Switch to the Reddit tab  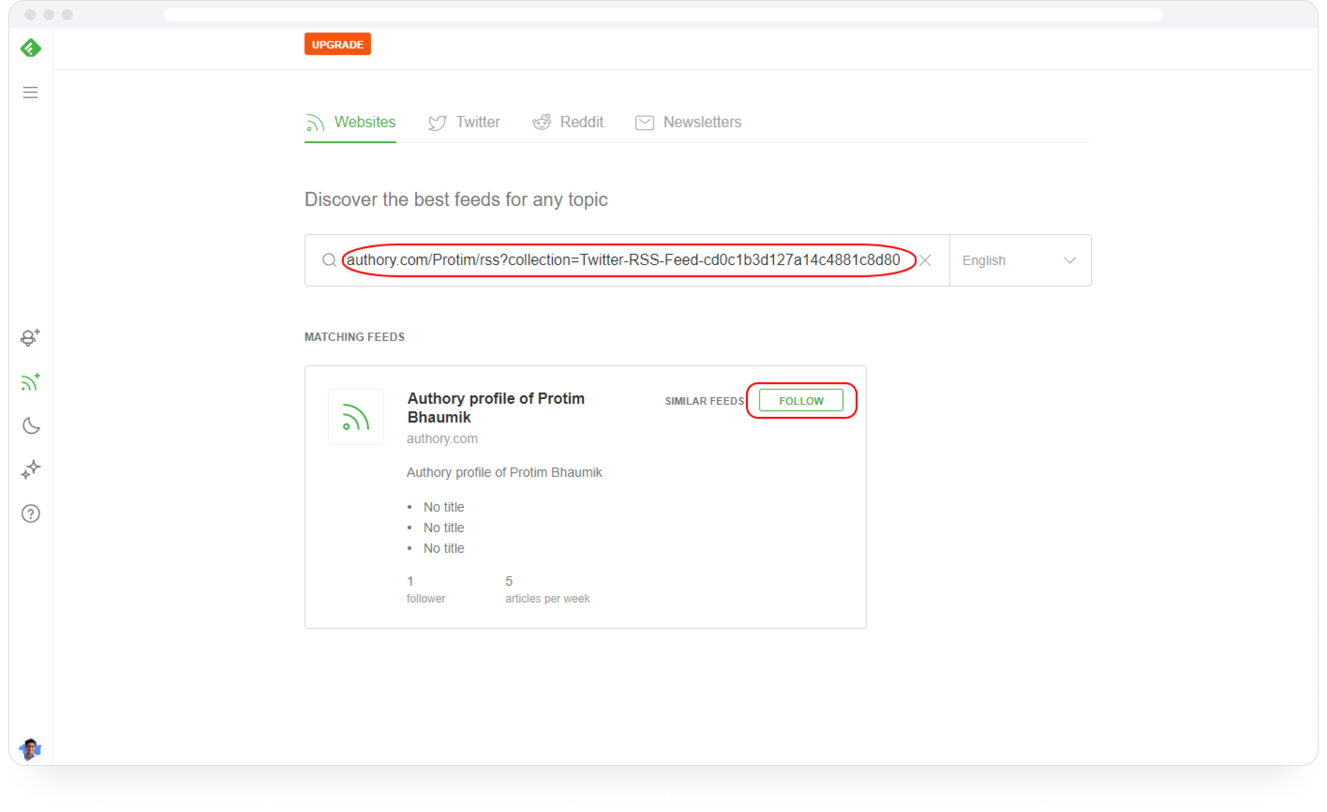tap(568, 122)
